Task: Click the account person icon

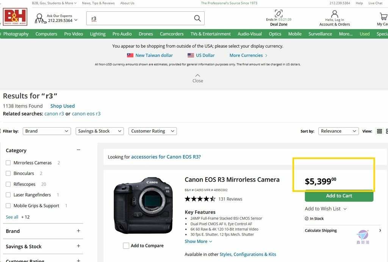Action: pyautogui.click(x=335, y=14)
